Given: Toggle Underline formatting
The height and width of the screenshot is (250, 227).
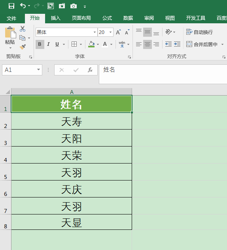Looking at the screenshot, I should pyautogui.click(x=57, y=44).
